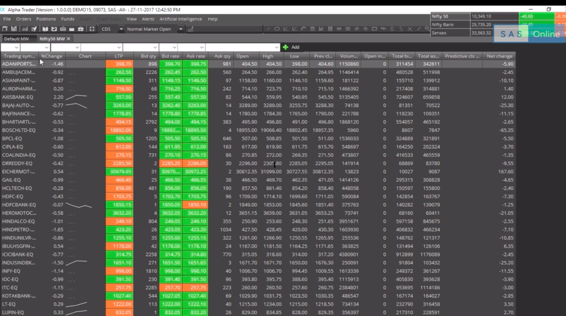Close the Nifty50 MW tab
Image resolution: width=566 pixels, height=316 pixels.
(68, 39)
